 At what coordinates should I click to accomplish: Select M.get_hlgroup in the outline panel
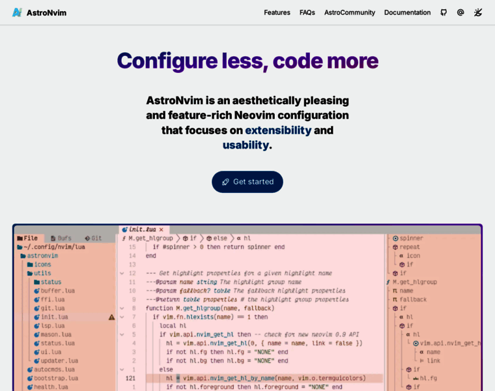pyautogui.click(x=412, y=282)
